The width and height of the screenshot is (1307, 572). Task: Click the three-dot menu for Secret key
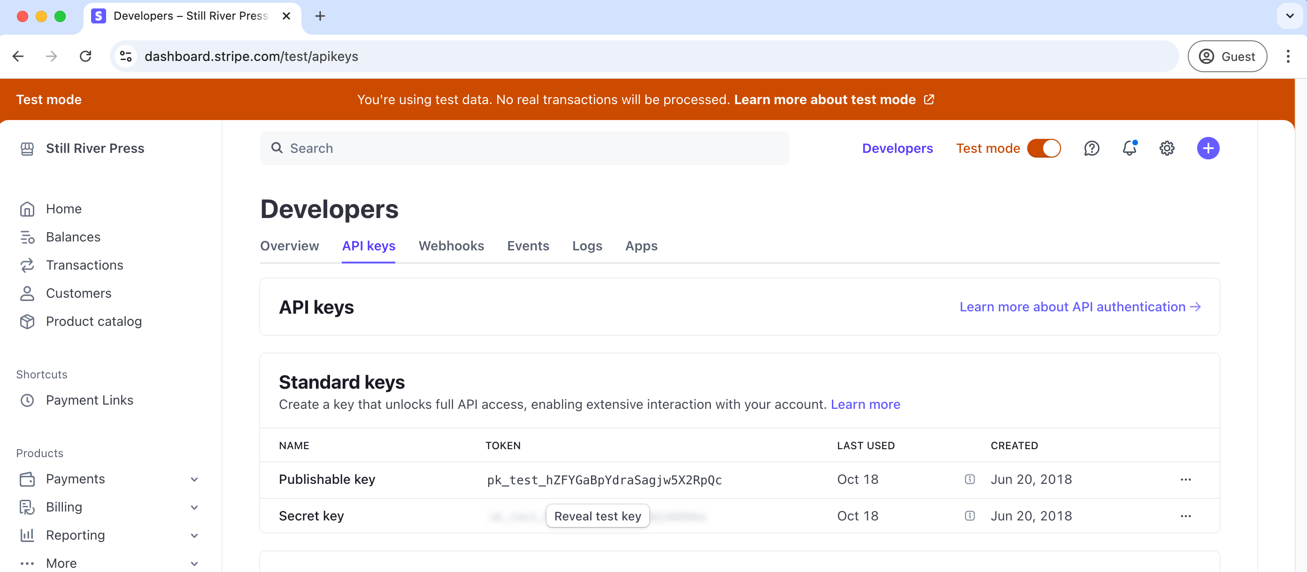pos(1185,515)
